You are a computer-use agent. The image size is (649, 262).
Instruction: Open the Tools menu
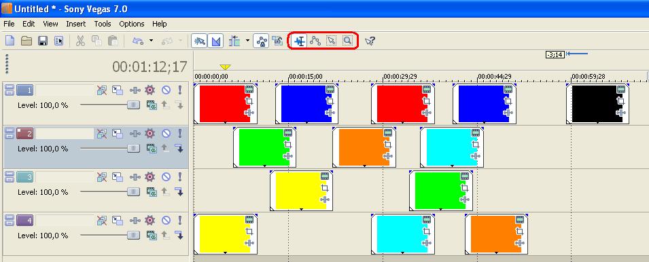click(102, 24)
